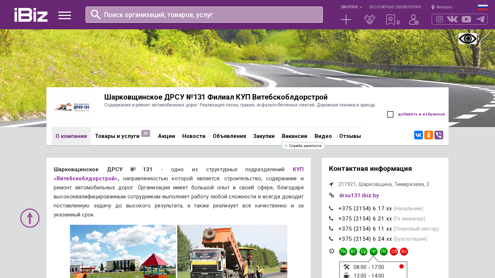Click phone icon beside Начальник number

pyautogui.click(x=331, y=208)
